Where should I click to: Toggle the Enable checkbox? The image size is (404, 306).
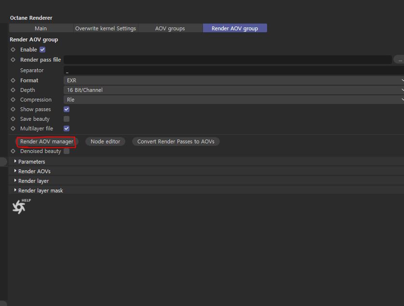[42, 50]
